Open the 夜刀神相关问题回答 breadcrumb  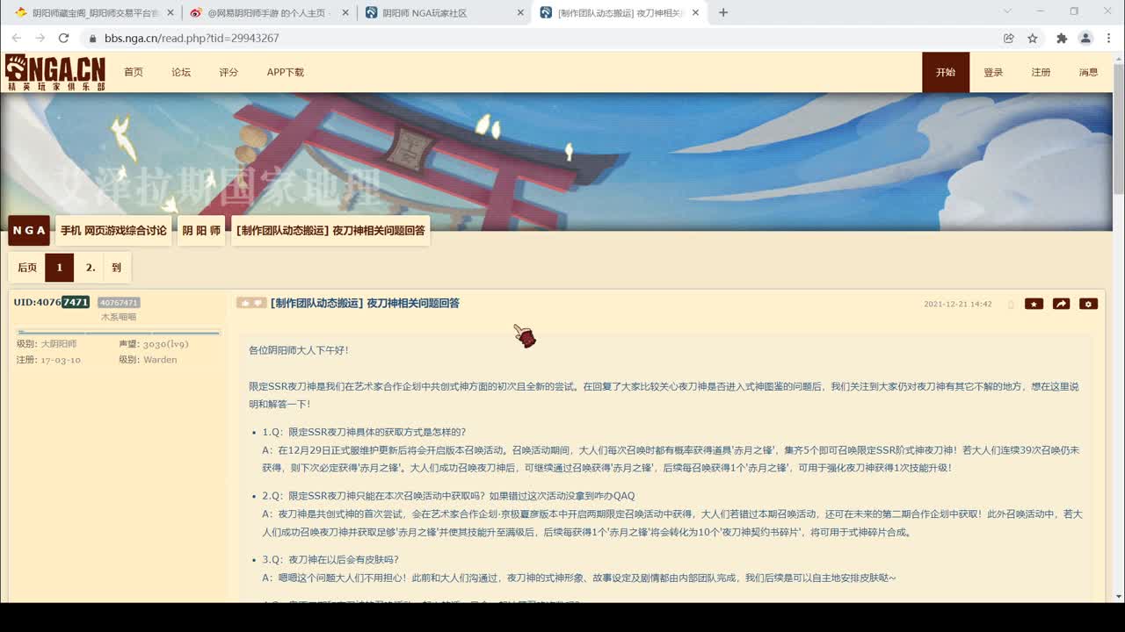click(x=330, y=230)
